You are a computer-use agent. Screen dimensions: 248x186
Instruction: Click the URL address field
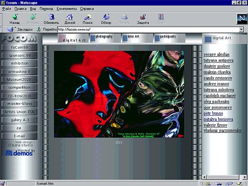(x=148, y=29)
